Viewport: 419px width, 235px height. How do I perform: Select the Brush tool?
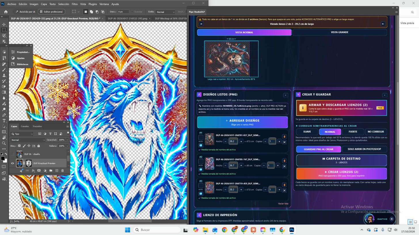4,70
